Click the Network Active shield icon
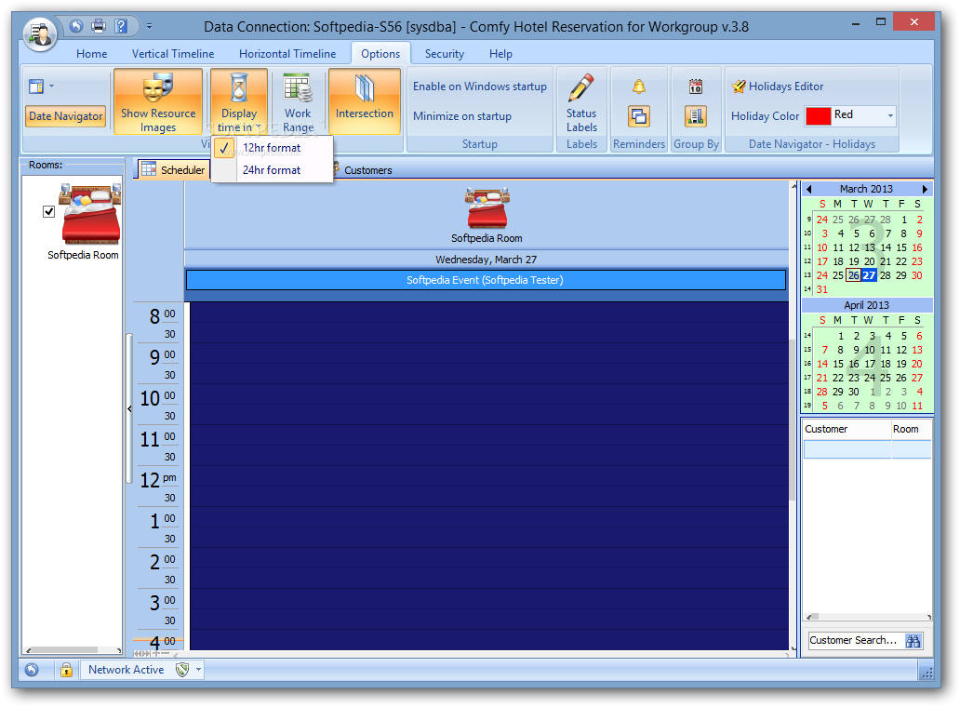The height and width of the screenshot is (707, 960). [x=181, y=670]
